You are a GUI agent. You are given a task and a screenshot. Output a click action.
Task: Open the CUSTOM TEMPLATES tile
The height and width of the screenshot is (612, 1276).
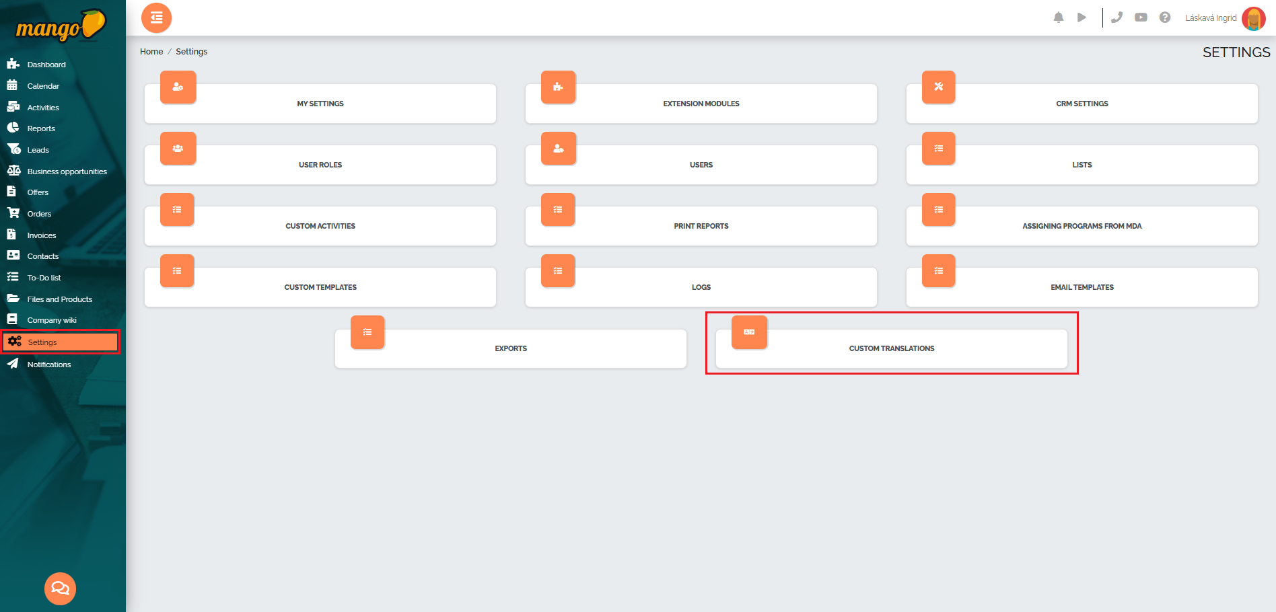(320, 287)
